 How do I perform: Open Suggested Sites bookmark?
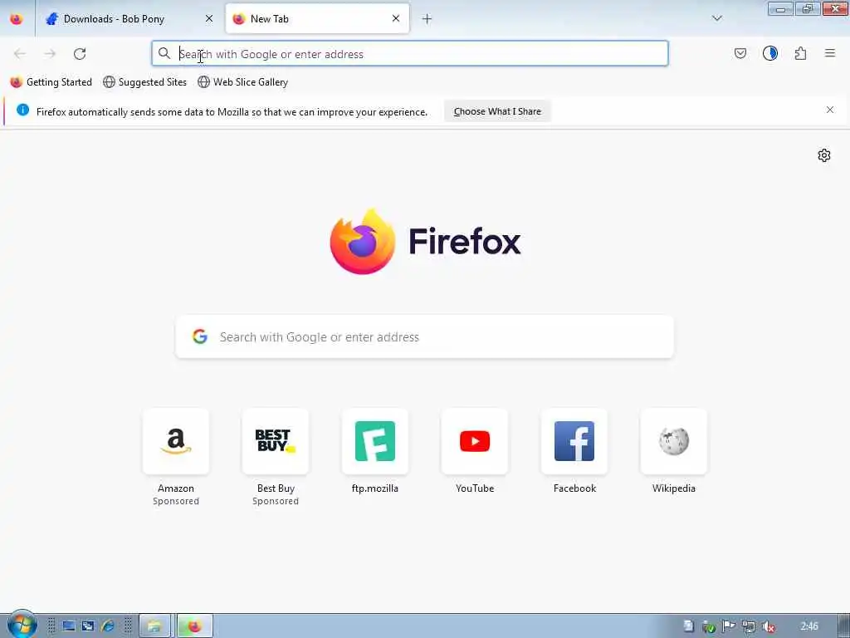[x=144, y=82]
